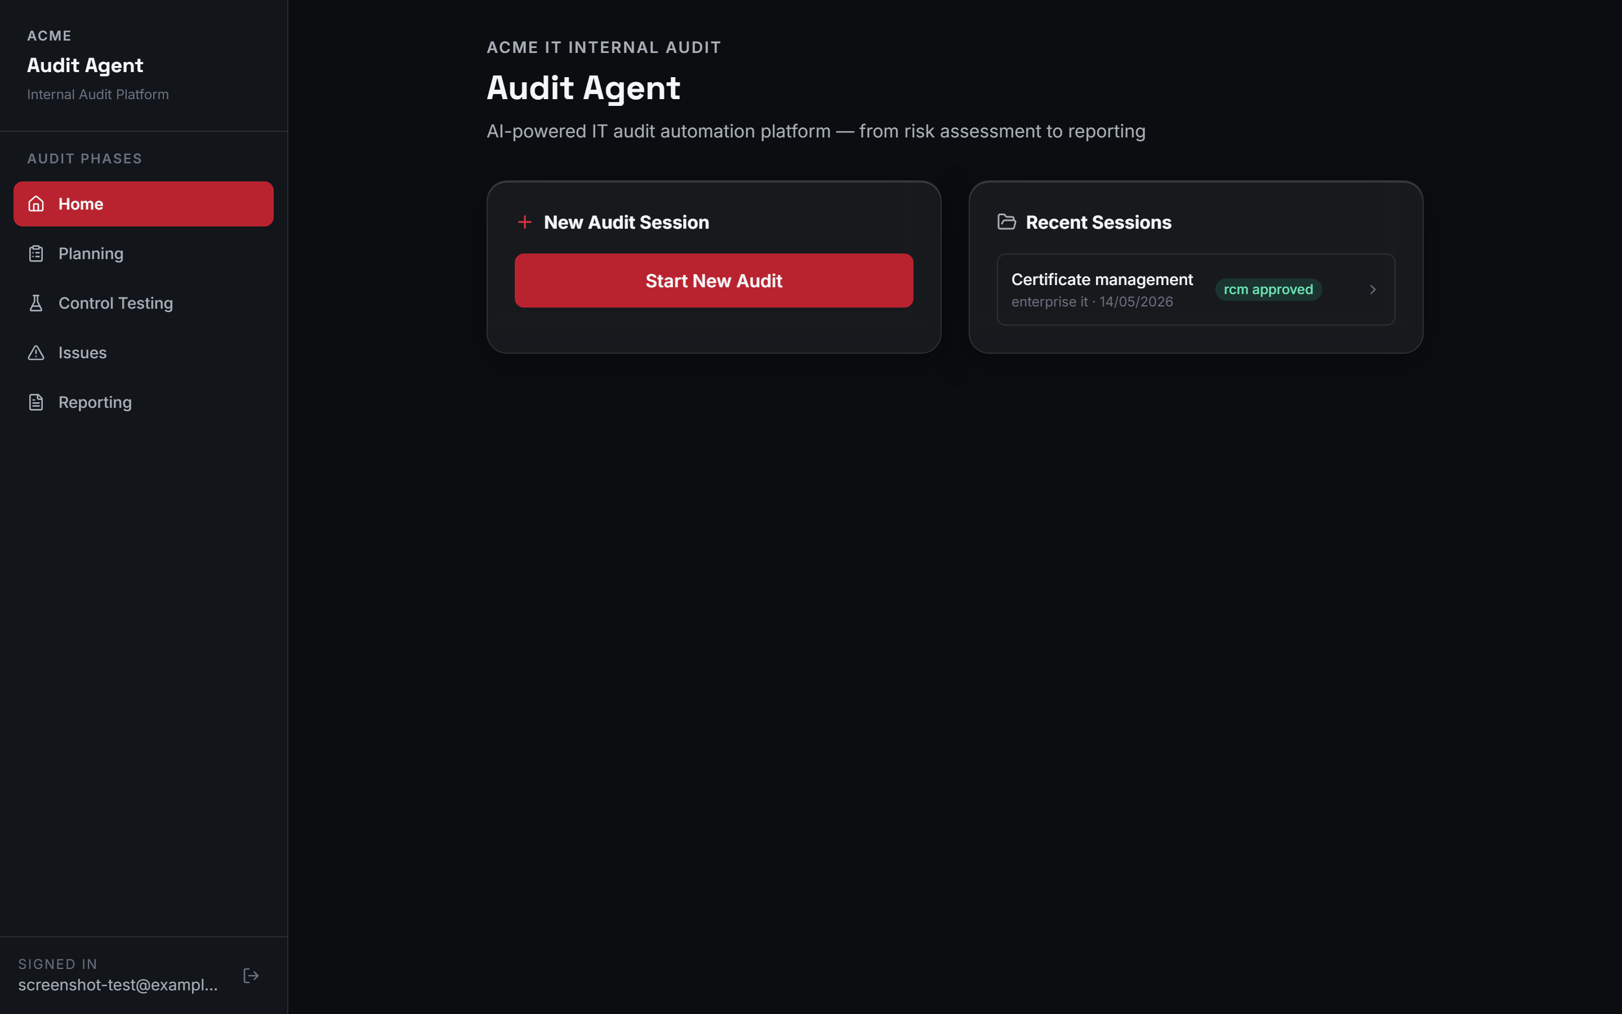Click the folder icon next to Recent Sessions
1622x1014 pixels.
pos(1007,222)
